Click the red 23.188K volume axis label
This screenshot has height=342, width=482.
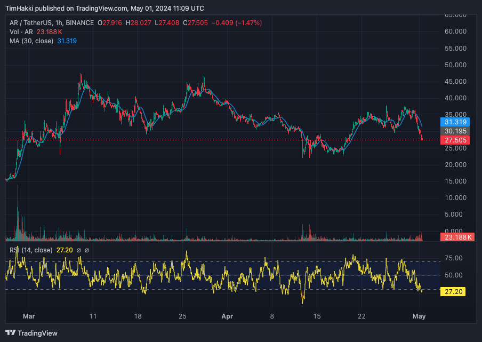coord(455,237)
